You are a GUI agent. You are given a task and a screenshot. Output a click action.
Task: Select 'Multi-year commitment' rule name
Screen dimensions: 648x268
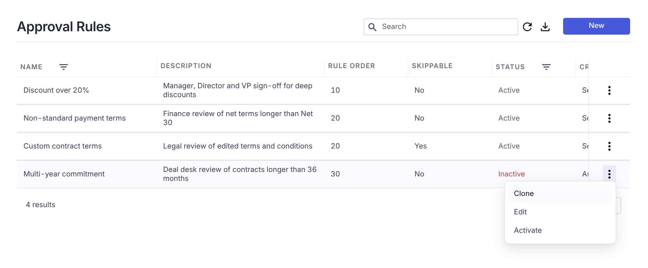[64, 174]
